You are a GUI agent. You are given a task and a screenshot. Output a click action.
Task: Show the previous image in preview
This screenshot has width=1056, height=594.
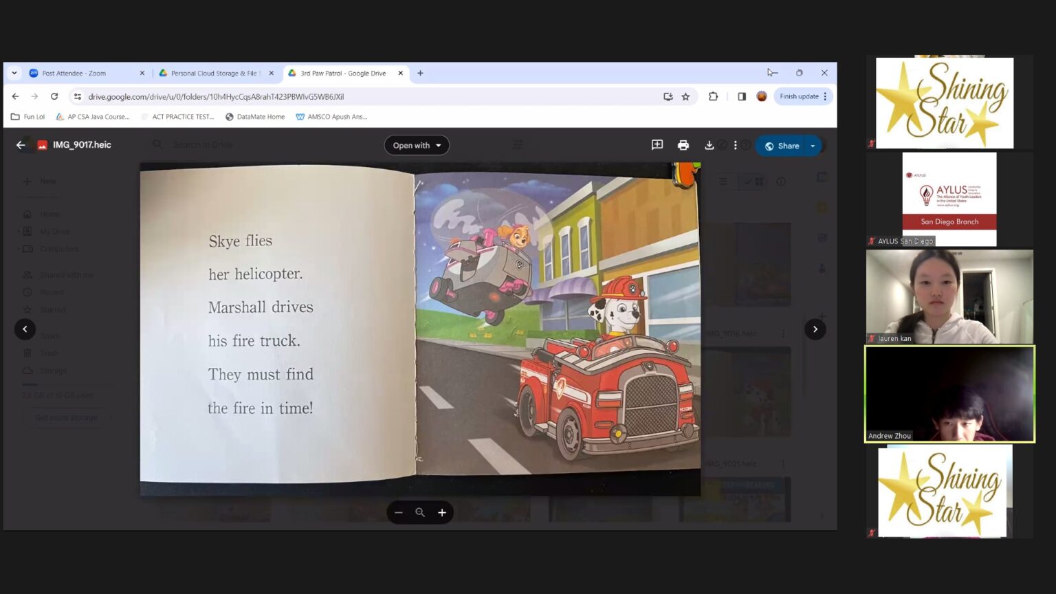pos(25,329)
